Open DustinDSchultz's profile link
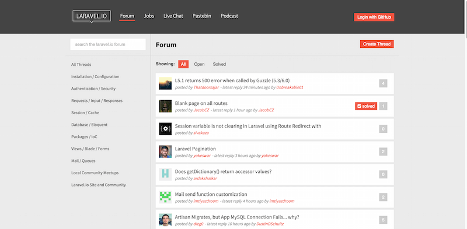This screenshot has height=229, width=467. click(270, 224)
